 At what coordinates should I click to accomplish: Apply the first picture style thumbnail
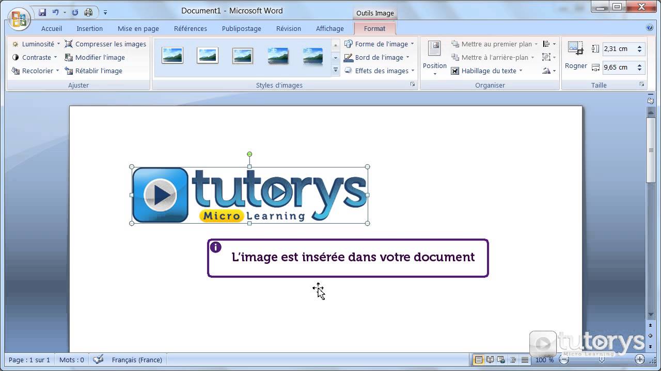(x=172, y=56)
